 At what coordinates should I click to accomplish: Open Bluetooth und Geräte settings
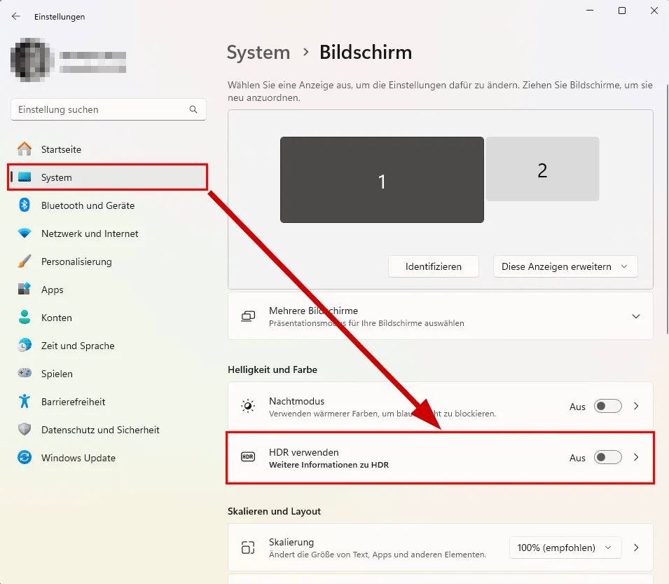[x=88, y=205]
